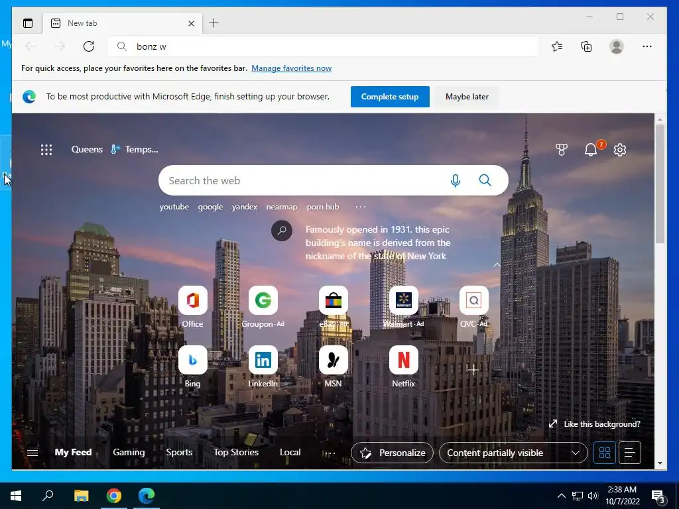Image resolution: width=679 pixels, height=509 pixels.
Task: Select the google search suggestion
Action: [210, 207]
